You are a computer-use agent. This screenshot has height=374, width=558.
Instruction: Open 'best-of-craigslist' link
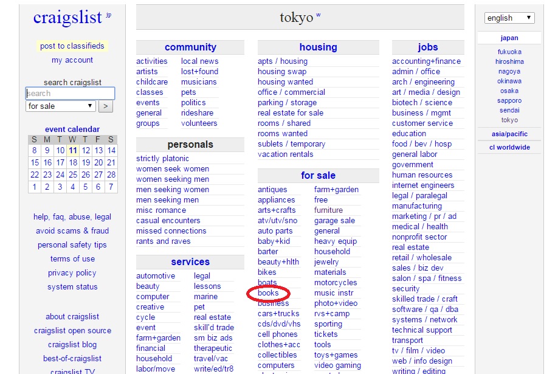pos(72,358)
